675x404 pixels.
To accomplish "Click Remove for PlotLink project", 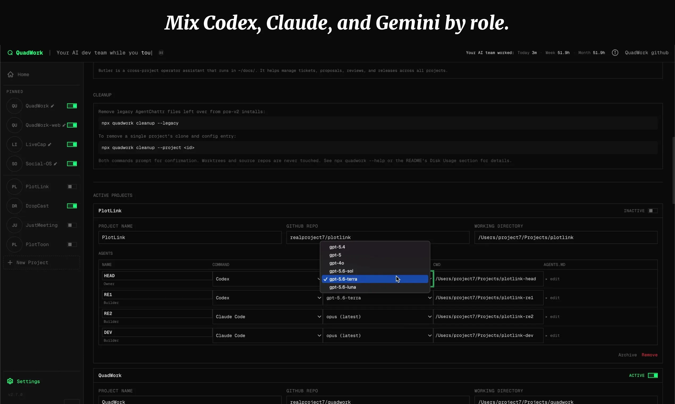I will tap(649, 355).
